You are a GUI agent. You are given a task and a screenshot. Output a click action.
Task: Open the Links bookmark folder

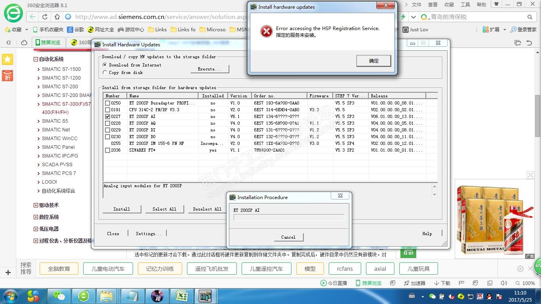pos(157,30)
